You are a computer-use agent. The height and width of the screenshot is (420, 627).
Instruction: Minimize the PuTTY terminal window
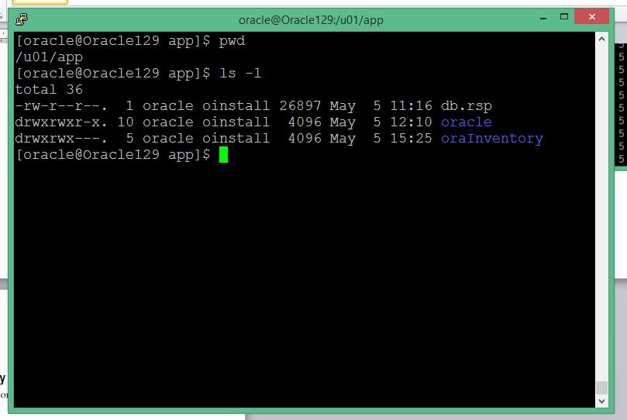click(543, 18)
